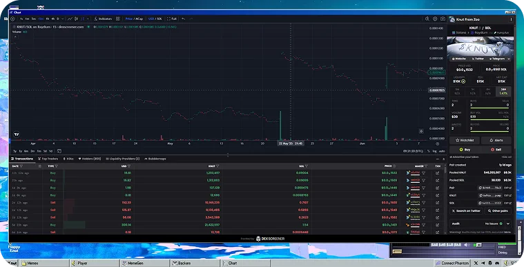The width and height of the screenshot is (524, 267).
Task: Expand the Audit section chevron
Action: coord(508,224)
